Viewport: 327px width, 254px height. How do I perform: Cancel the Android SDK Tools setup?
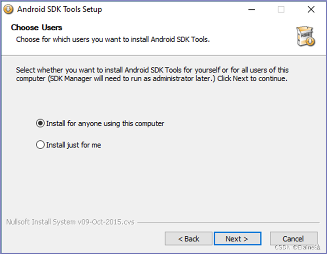[x=294, y=239]
